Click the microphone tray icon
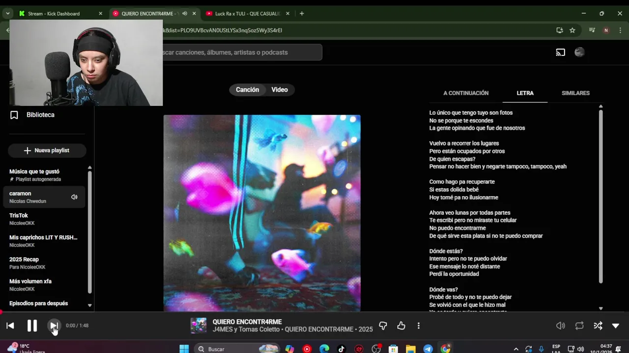629x353 pixels. coord(541,349)
